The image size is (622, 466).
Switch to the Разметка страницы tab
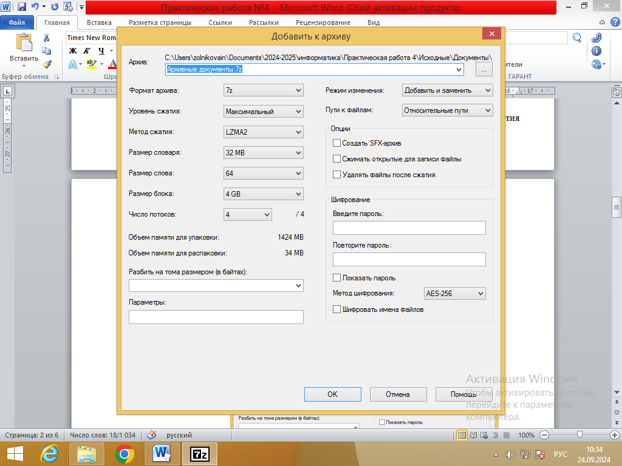(x=160, y=22)
